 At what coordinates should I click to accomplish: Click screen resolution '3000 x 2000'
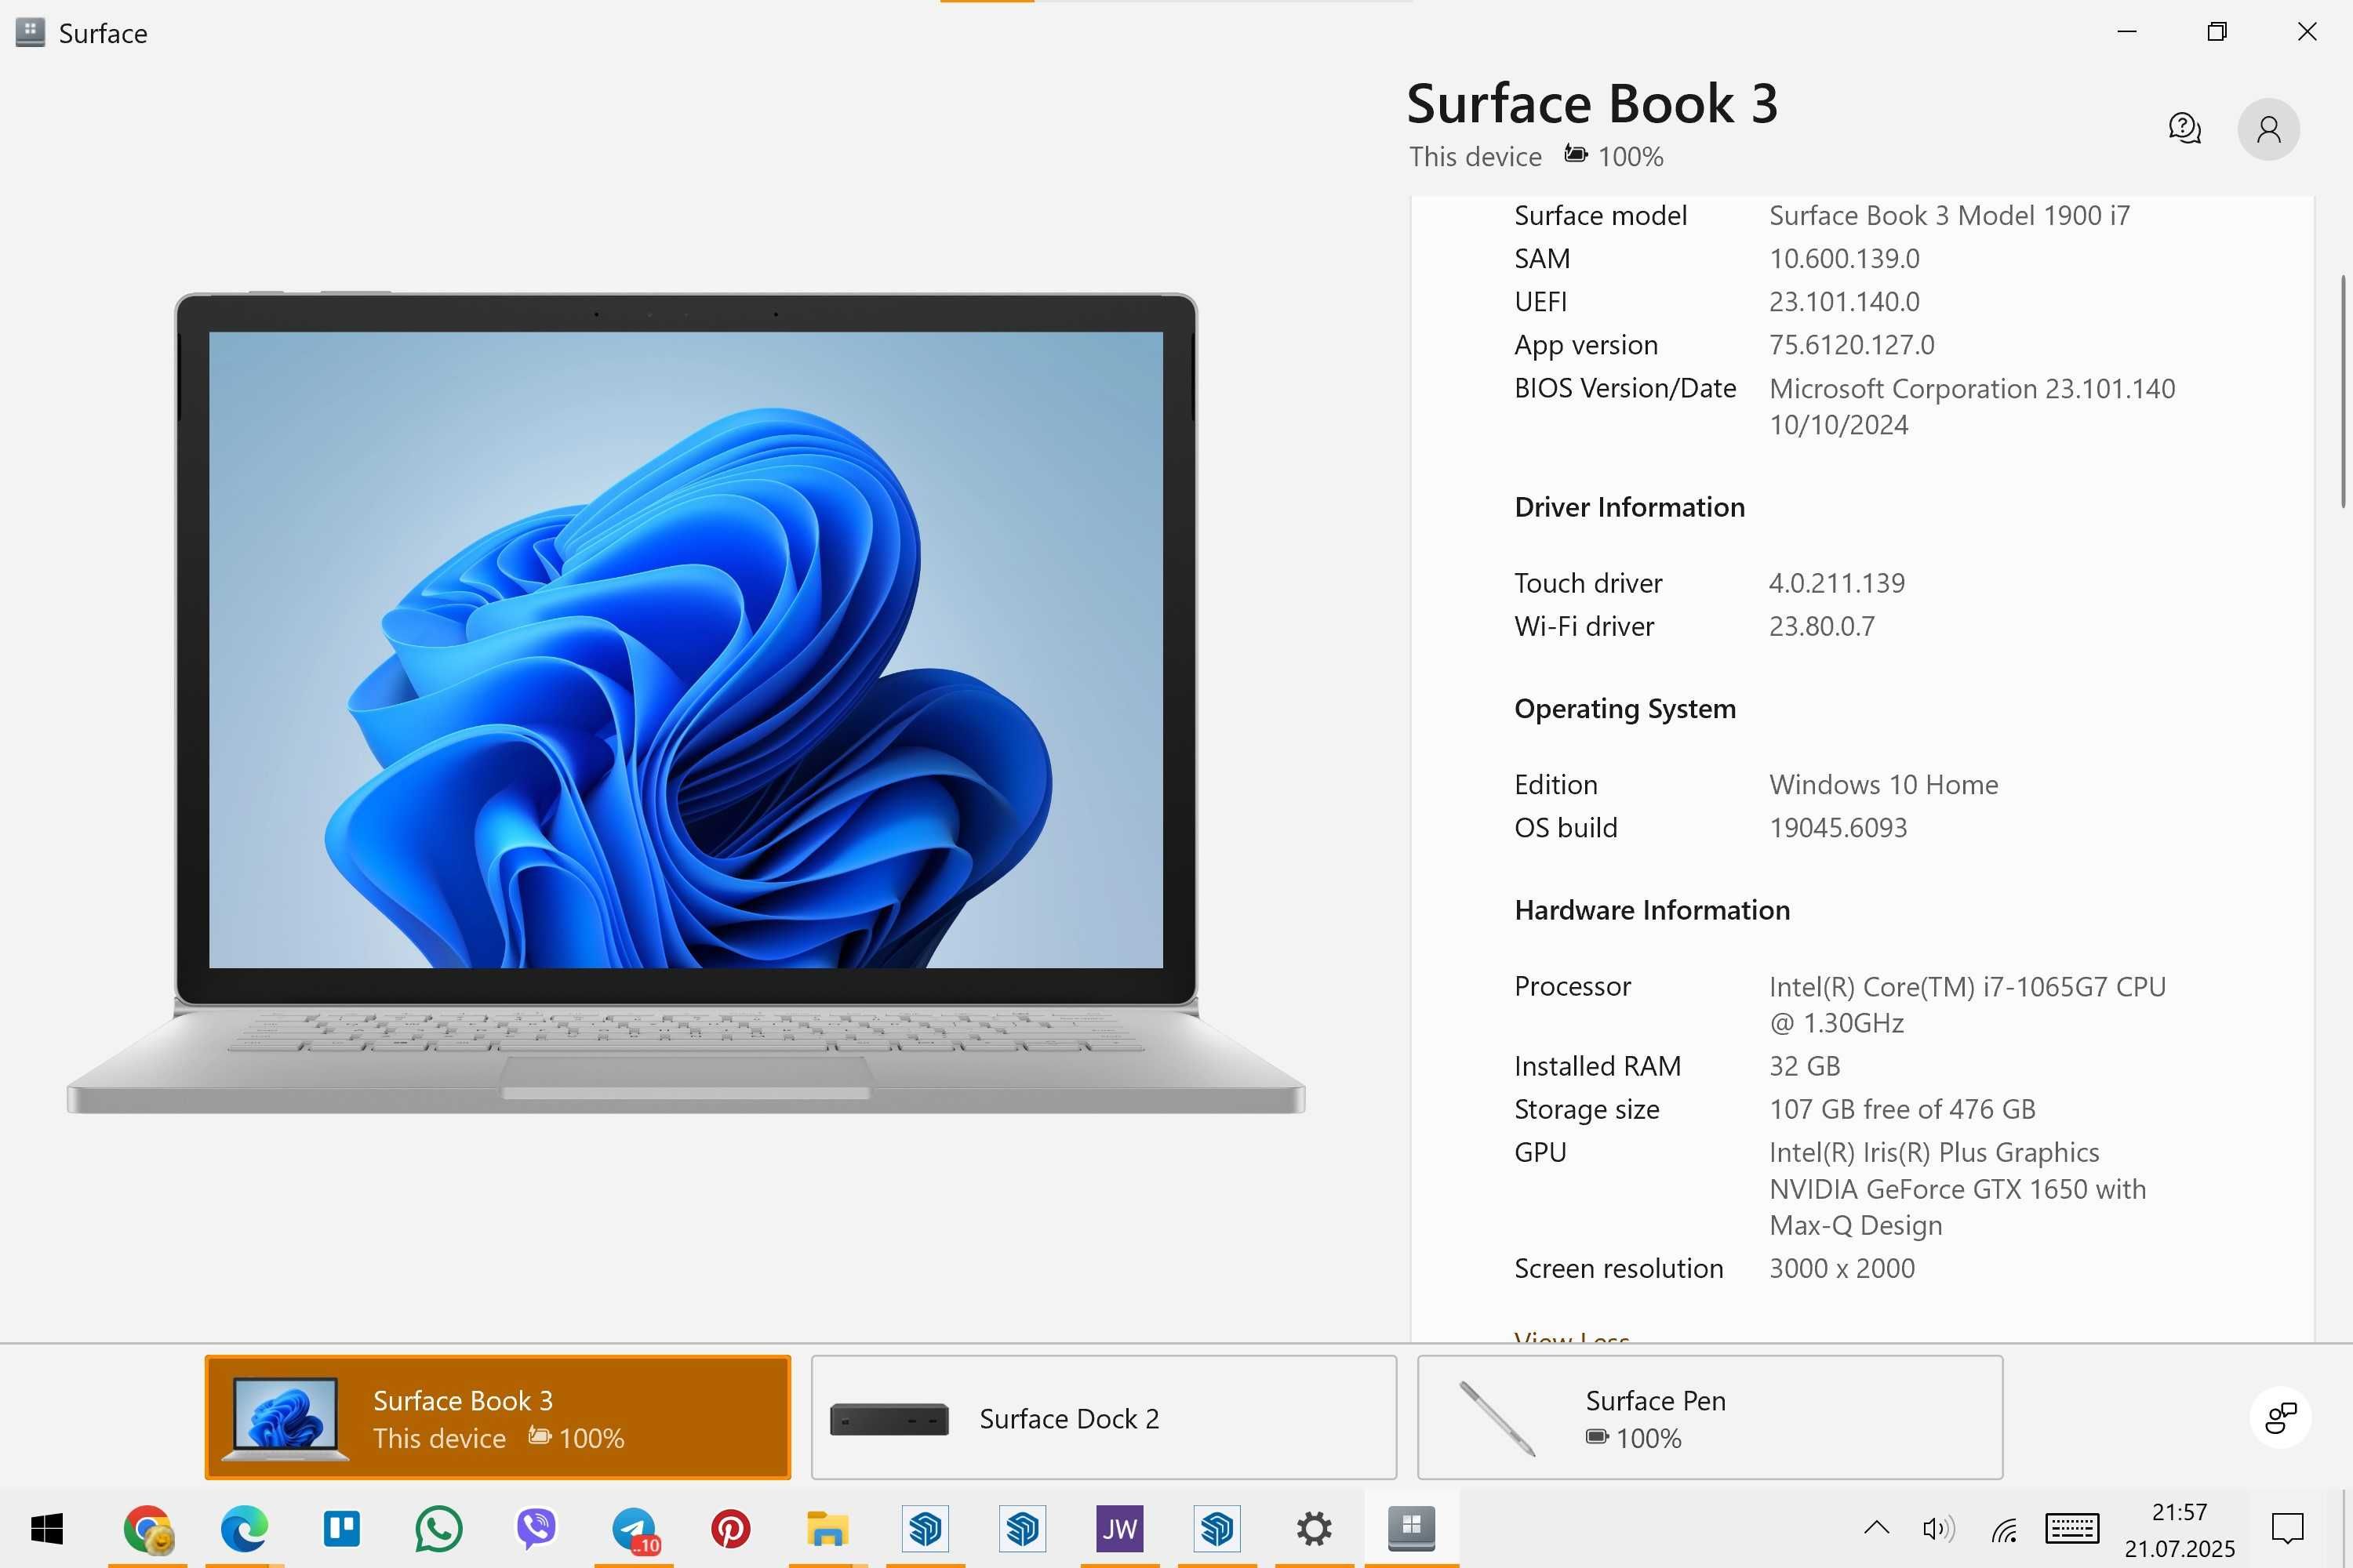[1842, 1268]
